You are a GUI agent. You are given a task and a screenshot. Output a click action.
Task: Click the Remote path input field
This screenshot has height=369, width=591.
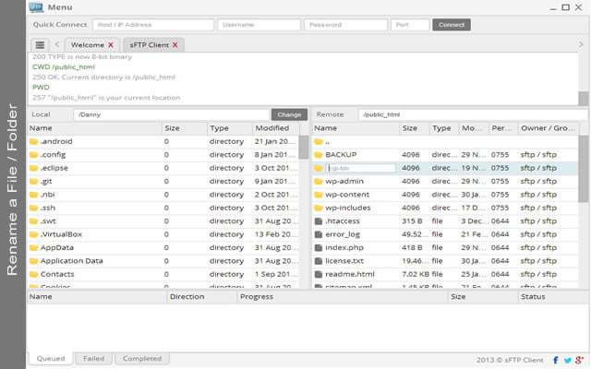[471, 114]
